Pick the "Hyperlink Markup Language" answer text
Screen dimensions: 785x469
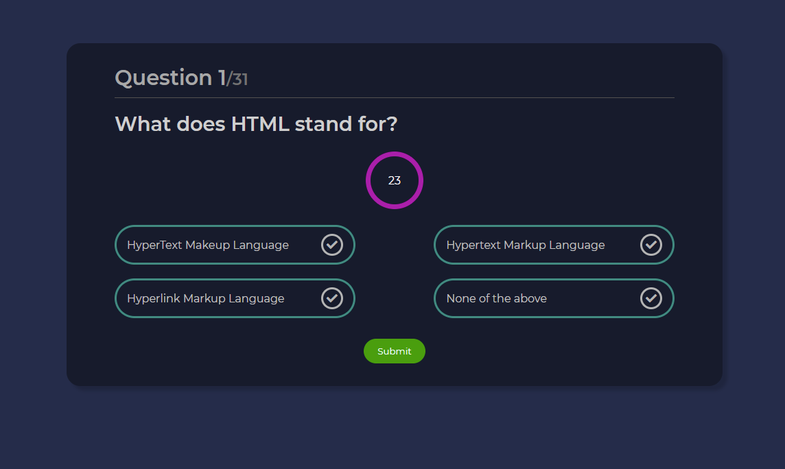tap(206, 298)
